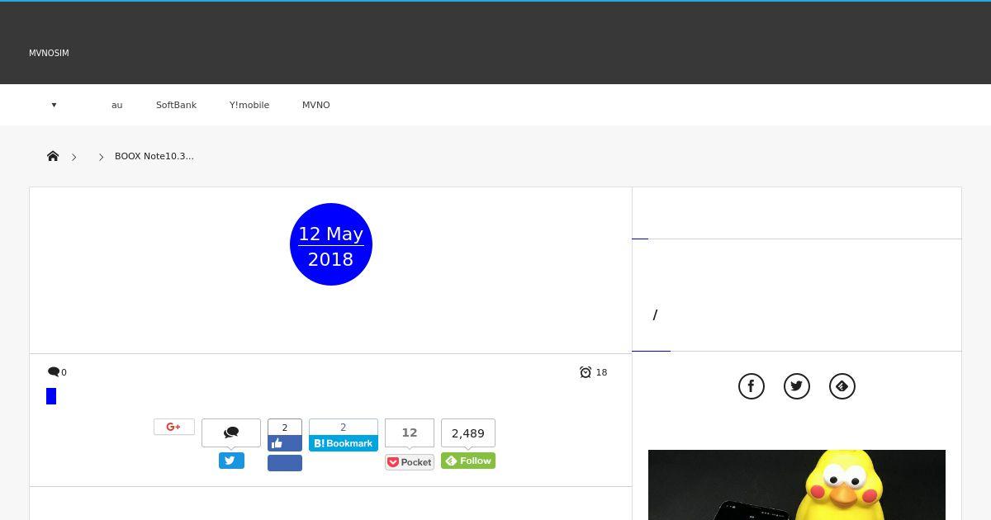Click the small blue category tag
Screen dimensions: 991x520
tap(51, 397)
